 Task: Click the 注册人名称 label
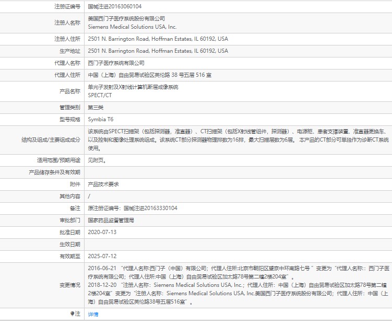pos(67,23)
